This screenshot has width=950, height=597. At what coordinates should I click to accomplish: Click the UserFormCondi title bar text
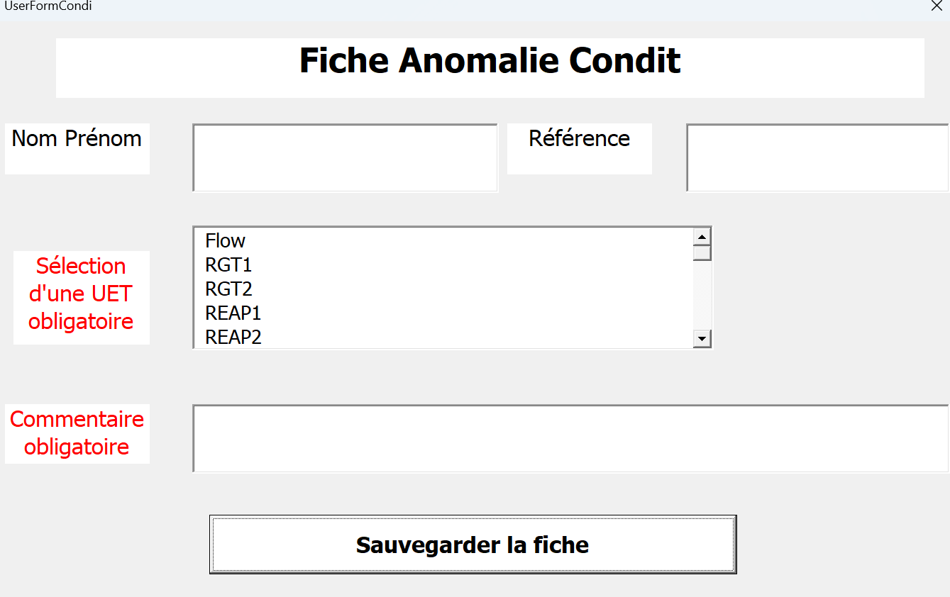click(48, 6)
